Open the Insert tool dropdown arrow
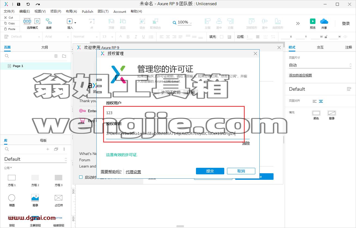This screenshot has height=228, width=356. tap(75, 23)
